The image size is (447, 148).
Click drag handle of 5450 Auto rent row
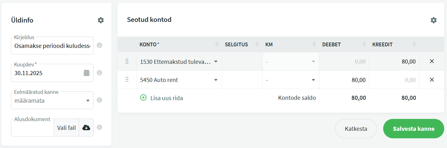coord(127,80)
